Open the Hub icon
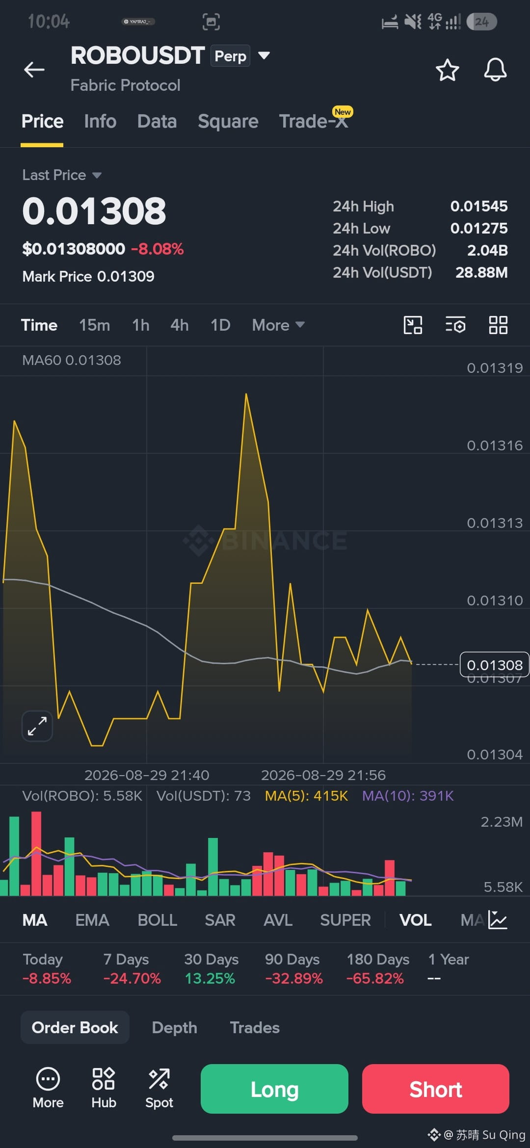This screenshot has height=1148, width=530. click(104, 1088)
